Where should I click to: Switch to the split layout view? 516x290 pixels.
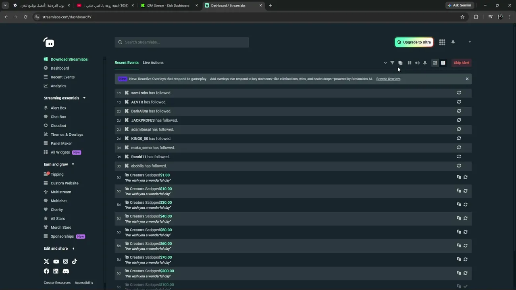pyautogui.click(x=435, y=63)
